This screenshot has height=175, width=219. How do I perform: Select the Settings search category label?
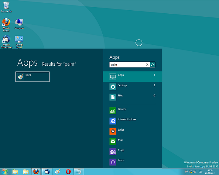(122, 85)
